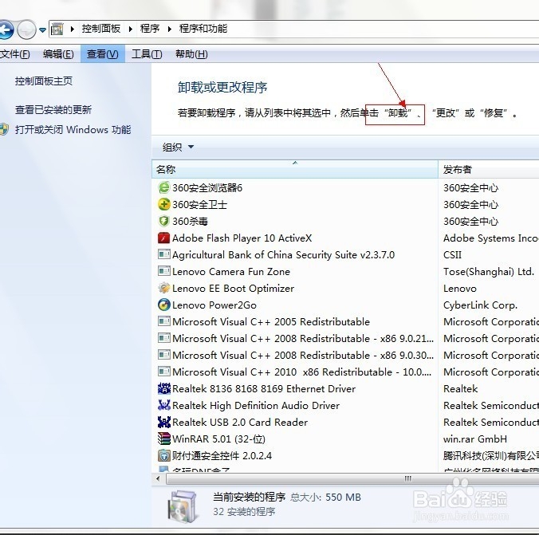Click the 360杀毒 shield icon
Image resolution: width=539 pixels, height=535 pixels.
[x=163, y=221]
